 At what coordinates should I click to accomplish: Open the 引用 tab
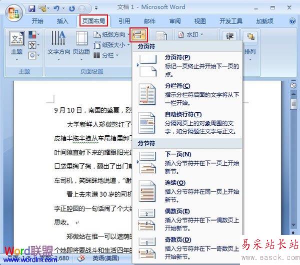[x=124, y=21]
